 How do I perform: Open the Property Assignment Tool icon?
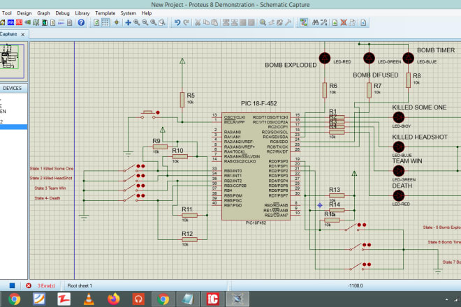click(x=324, y=22)
